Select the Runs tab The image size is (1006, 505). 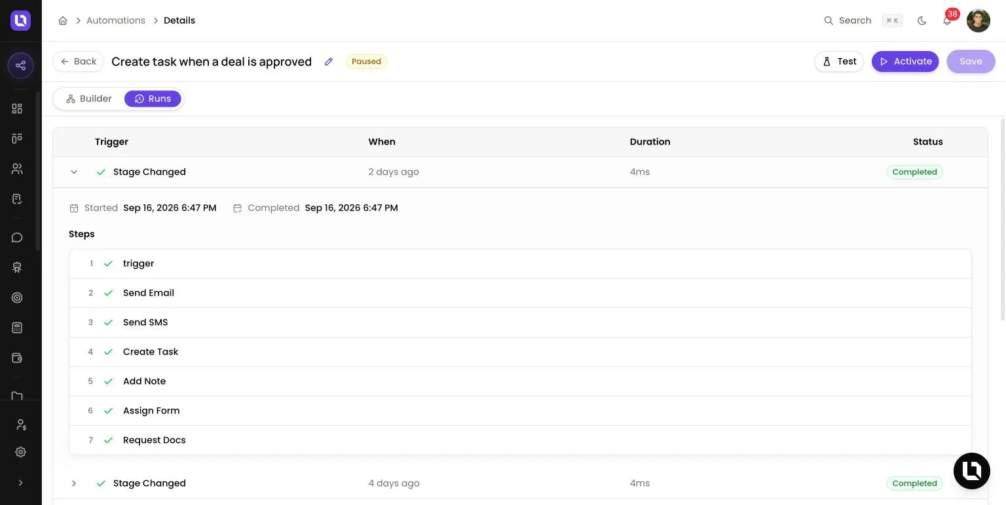tap(153, 99)
